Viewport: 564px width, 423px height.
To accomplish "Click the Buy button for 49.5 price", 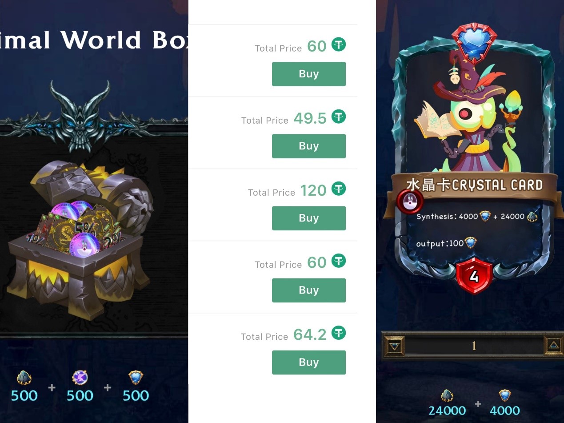I will pyautogui.click(x=308, y=146).
